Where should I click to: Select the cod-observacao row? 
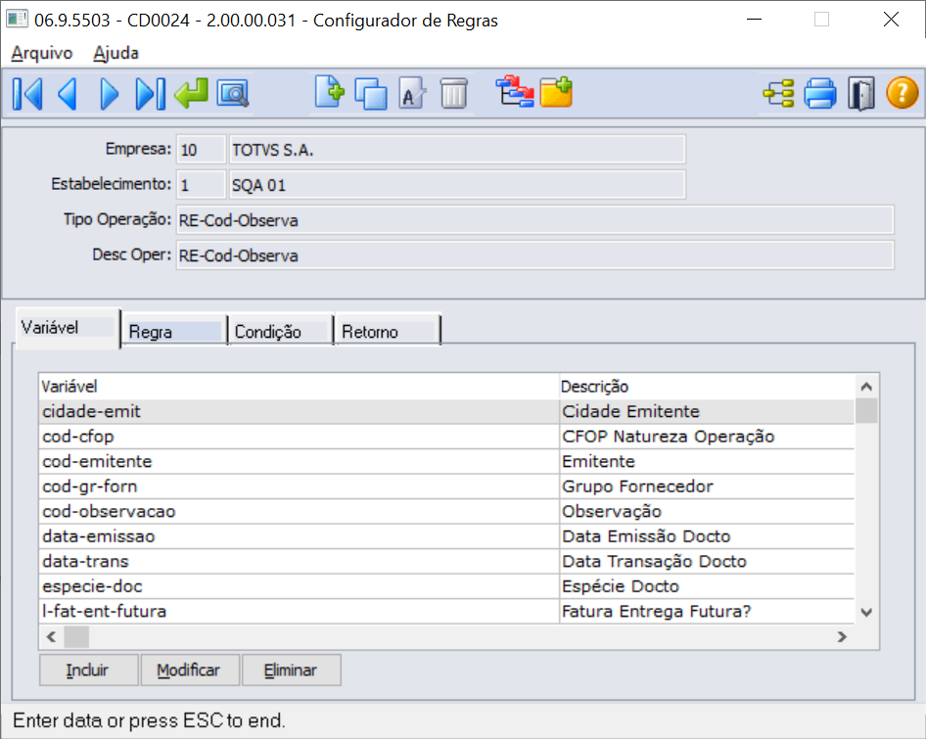tap(447, 512)
